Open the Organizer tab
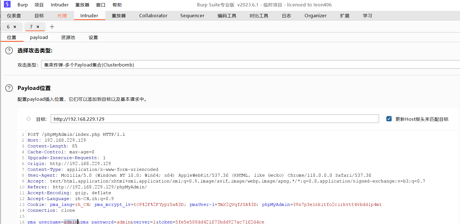This screenshot has height=224, width=460. coord(315,16)
